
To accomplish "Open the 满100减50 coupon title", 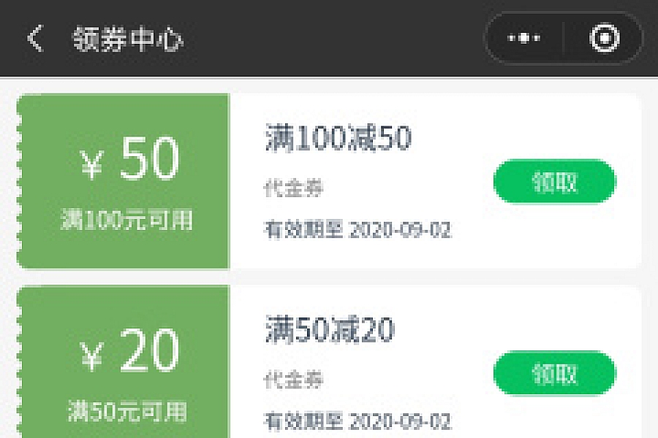I will (x=339, y=138).
